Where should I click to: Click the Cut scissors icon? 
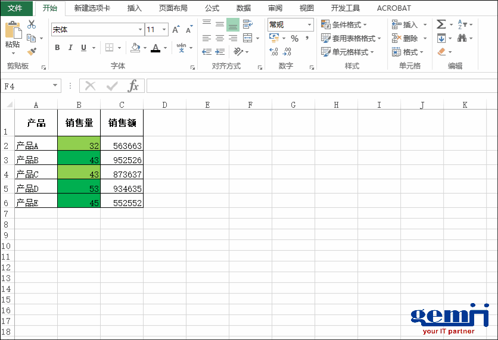[x=32, y=24]
